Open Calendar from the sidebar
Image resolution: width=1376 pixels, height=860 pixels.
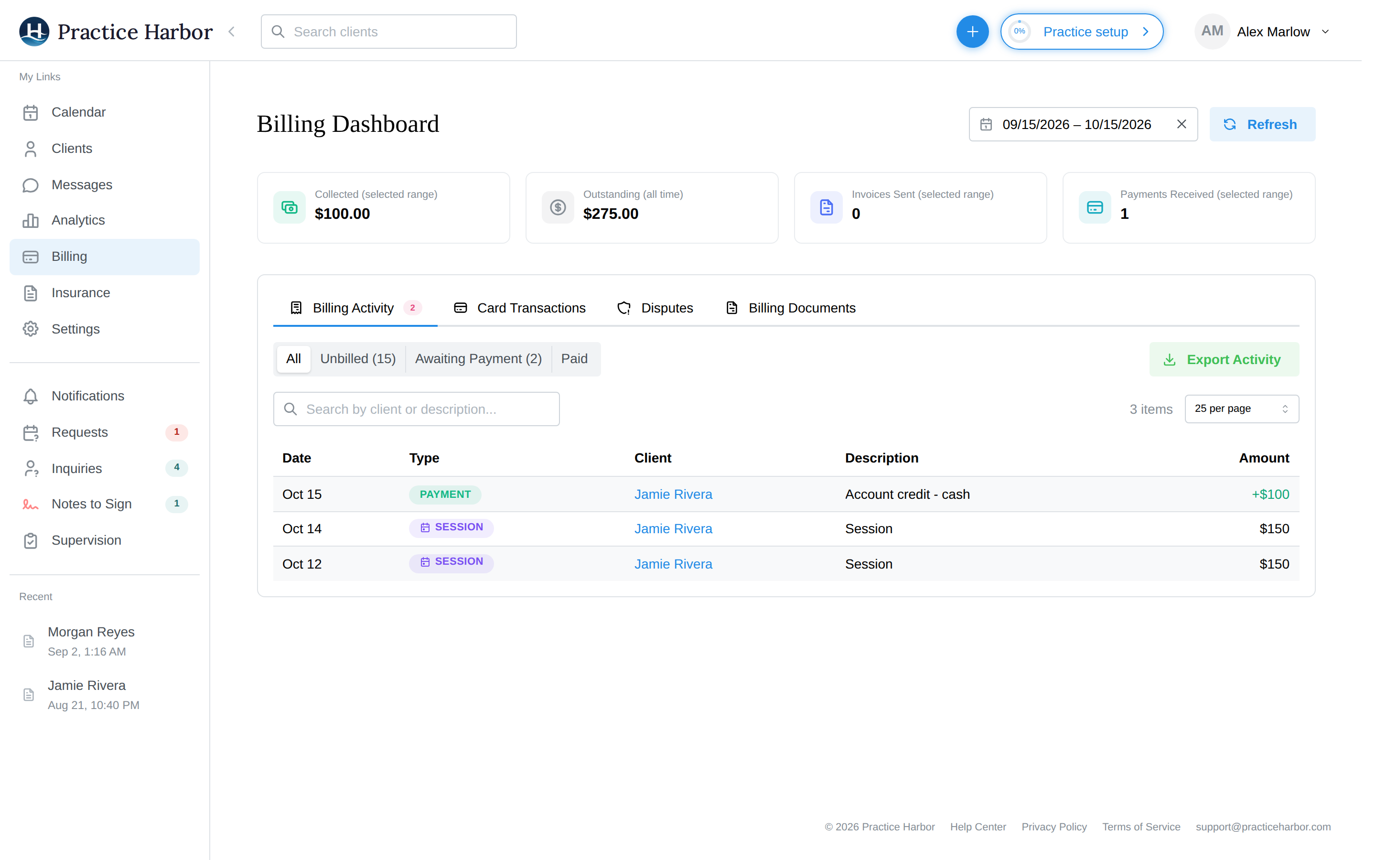105,112
